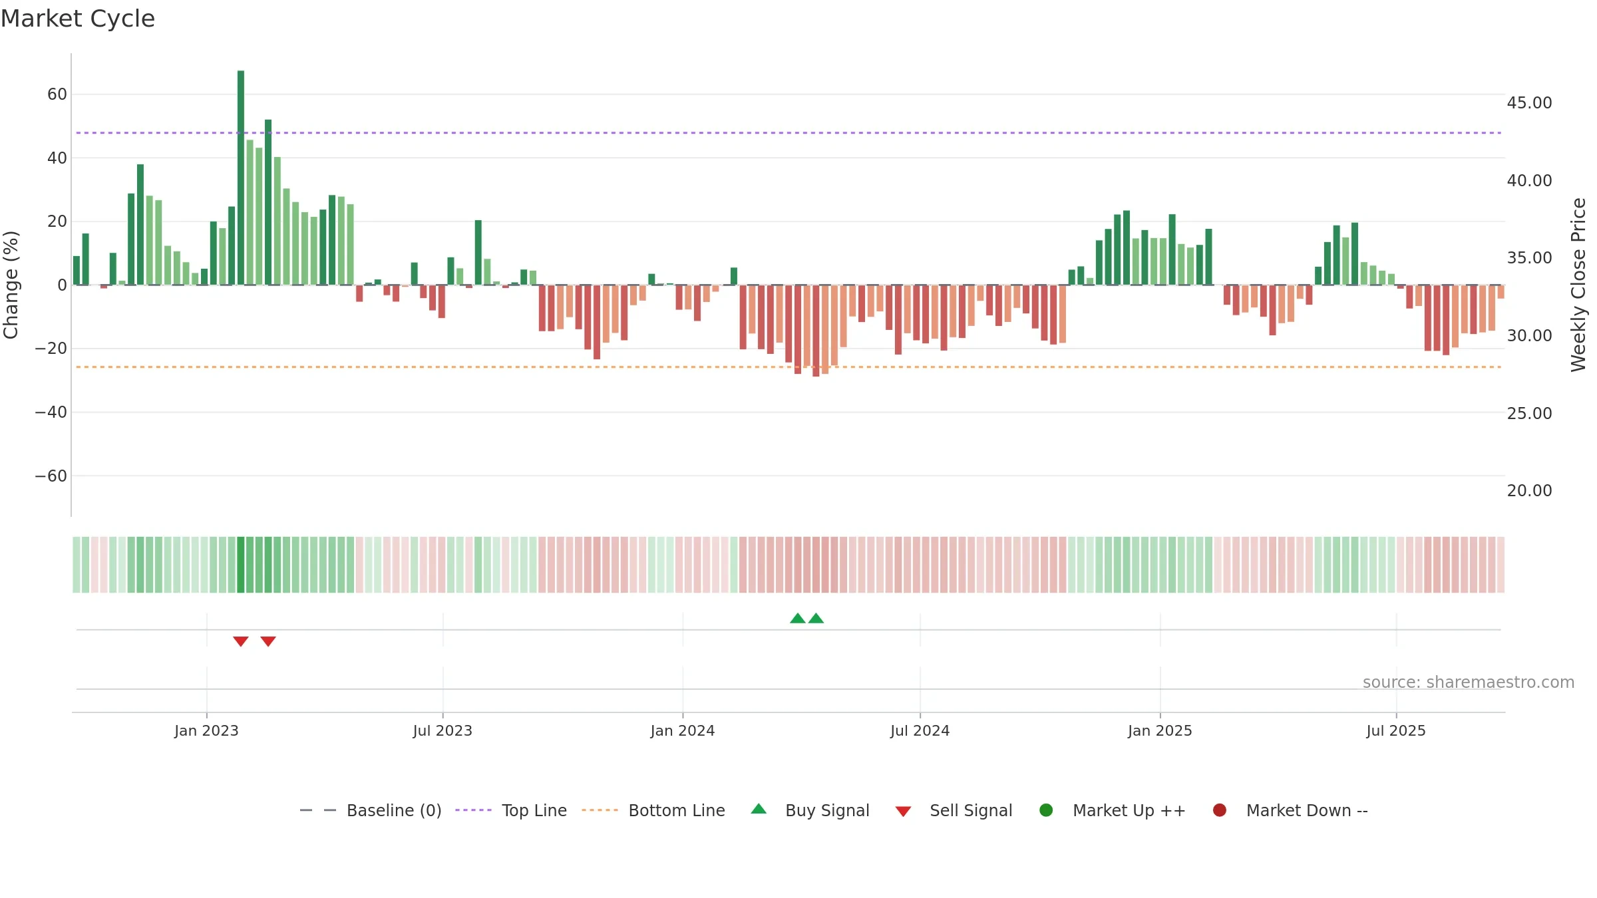The width and height of the screenshot is (1597, 898).
Task: Click the 20.00 price tick label
Action: (1529, 491)
